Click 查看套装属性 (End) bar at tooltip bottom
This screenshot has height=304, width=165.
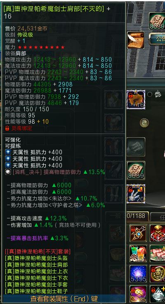[x=64, y=299]
